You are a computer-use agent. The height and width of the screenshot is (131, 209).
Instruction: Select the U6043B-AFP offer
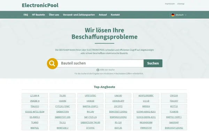(118, 101)
